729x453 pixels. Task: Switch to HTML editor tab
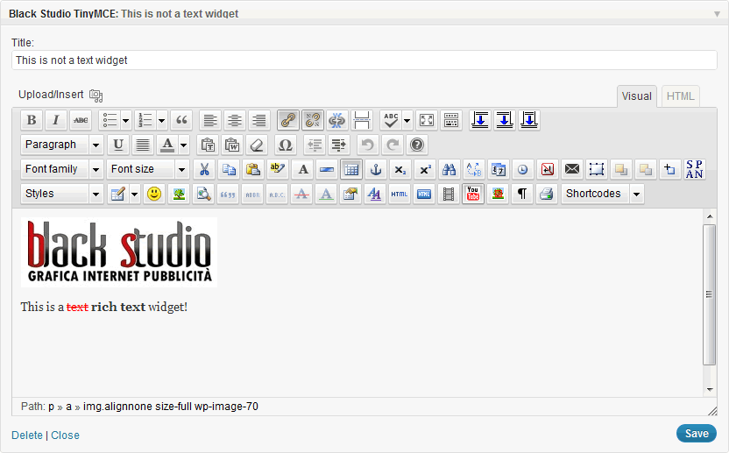(680, 96)
